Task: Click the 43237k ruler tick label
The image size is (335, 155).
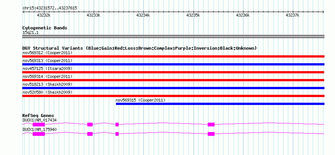Action: 293,15
